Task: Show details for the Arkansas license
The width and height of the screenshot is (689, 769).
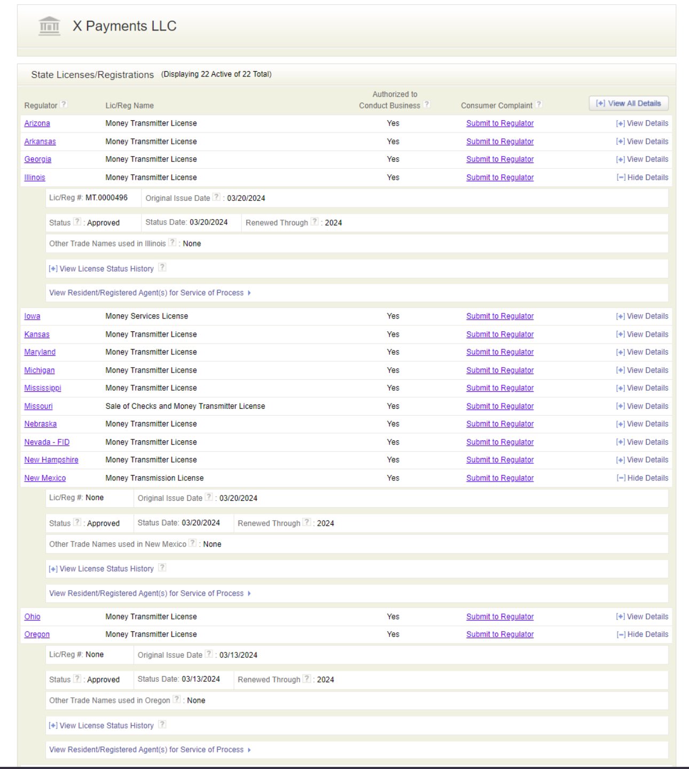Action: tap(642, 142)
